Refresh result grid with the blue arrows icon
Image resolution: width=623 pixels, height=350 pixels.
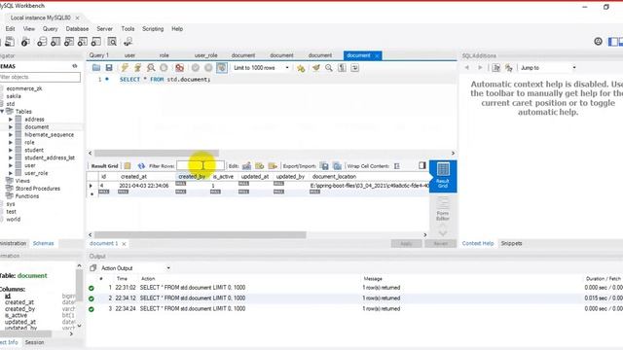141,166
